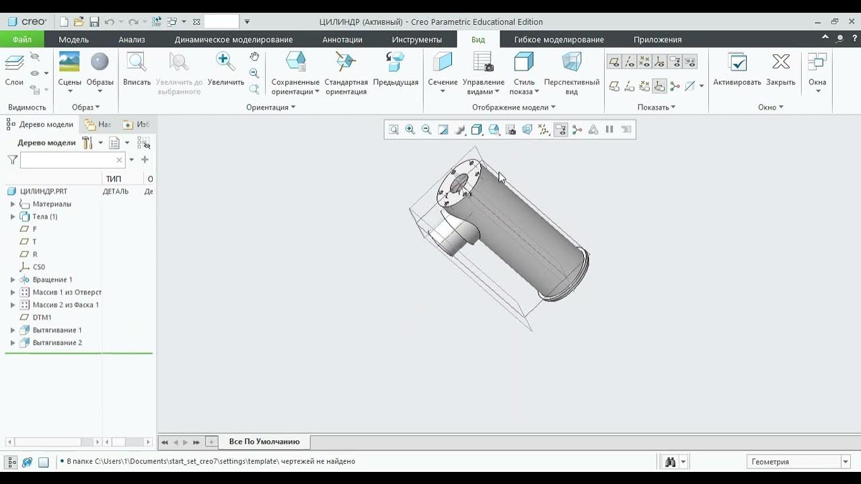This screenshot has height=484, width=861.
Task: Click the Закрыть X icon in ribbon
Action: click(781, 63)
